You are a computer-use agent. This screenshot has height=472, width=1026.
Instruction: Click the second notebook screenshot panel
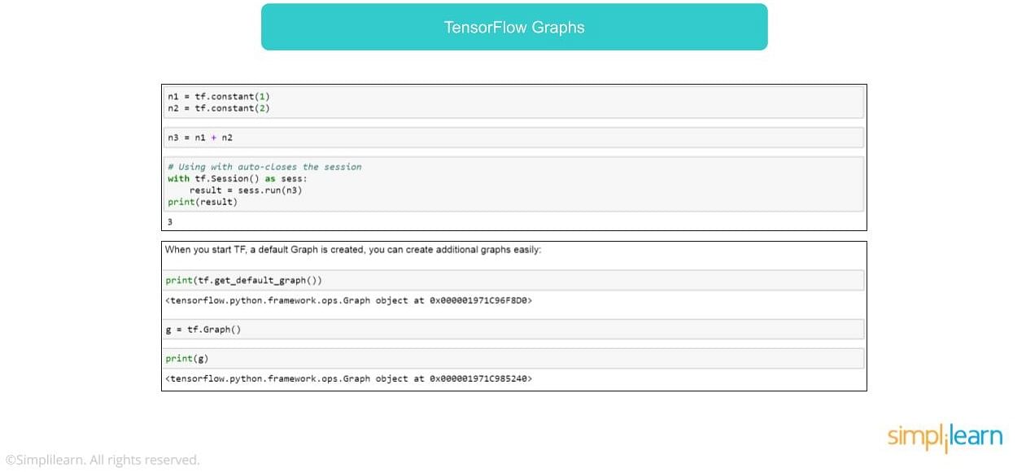[514, 317]
